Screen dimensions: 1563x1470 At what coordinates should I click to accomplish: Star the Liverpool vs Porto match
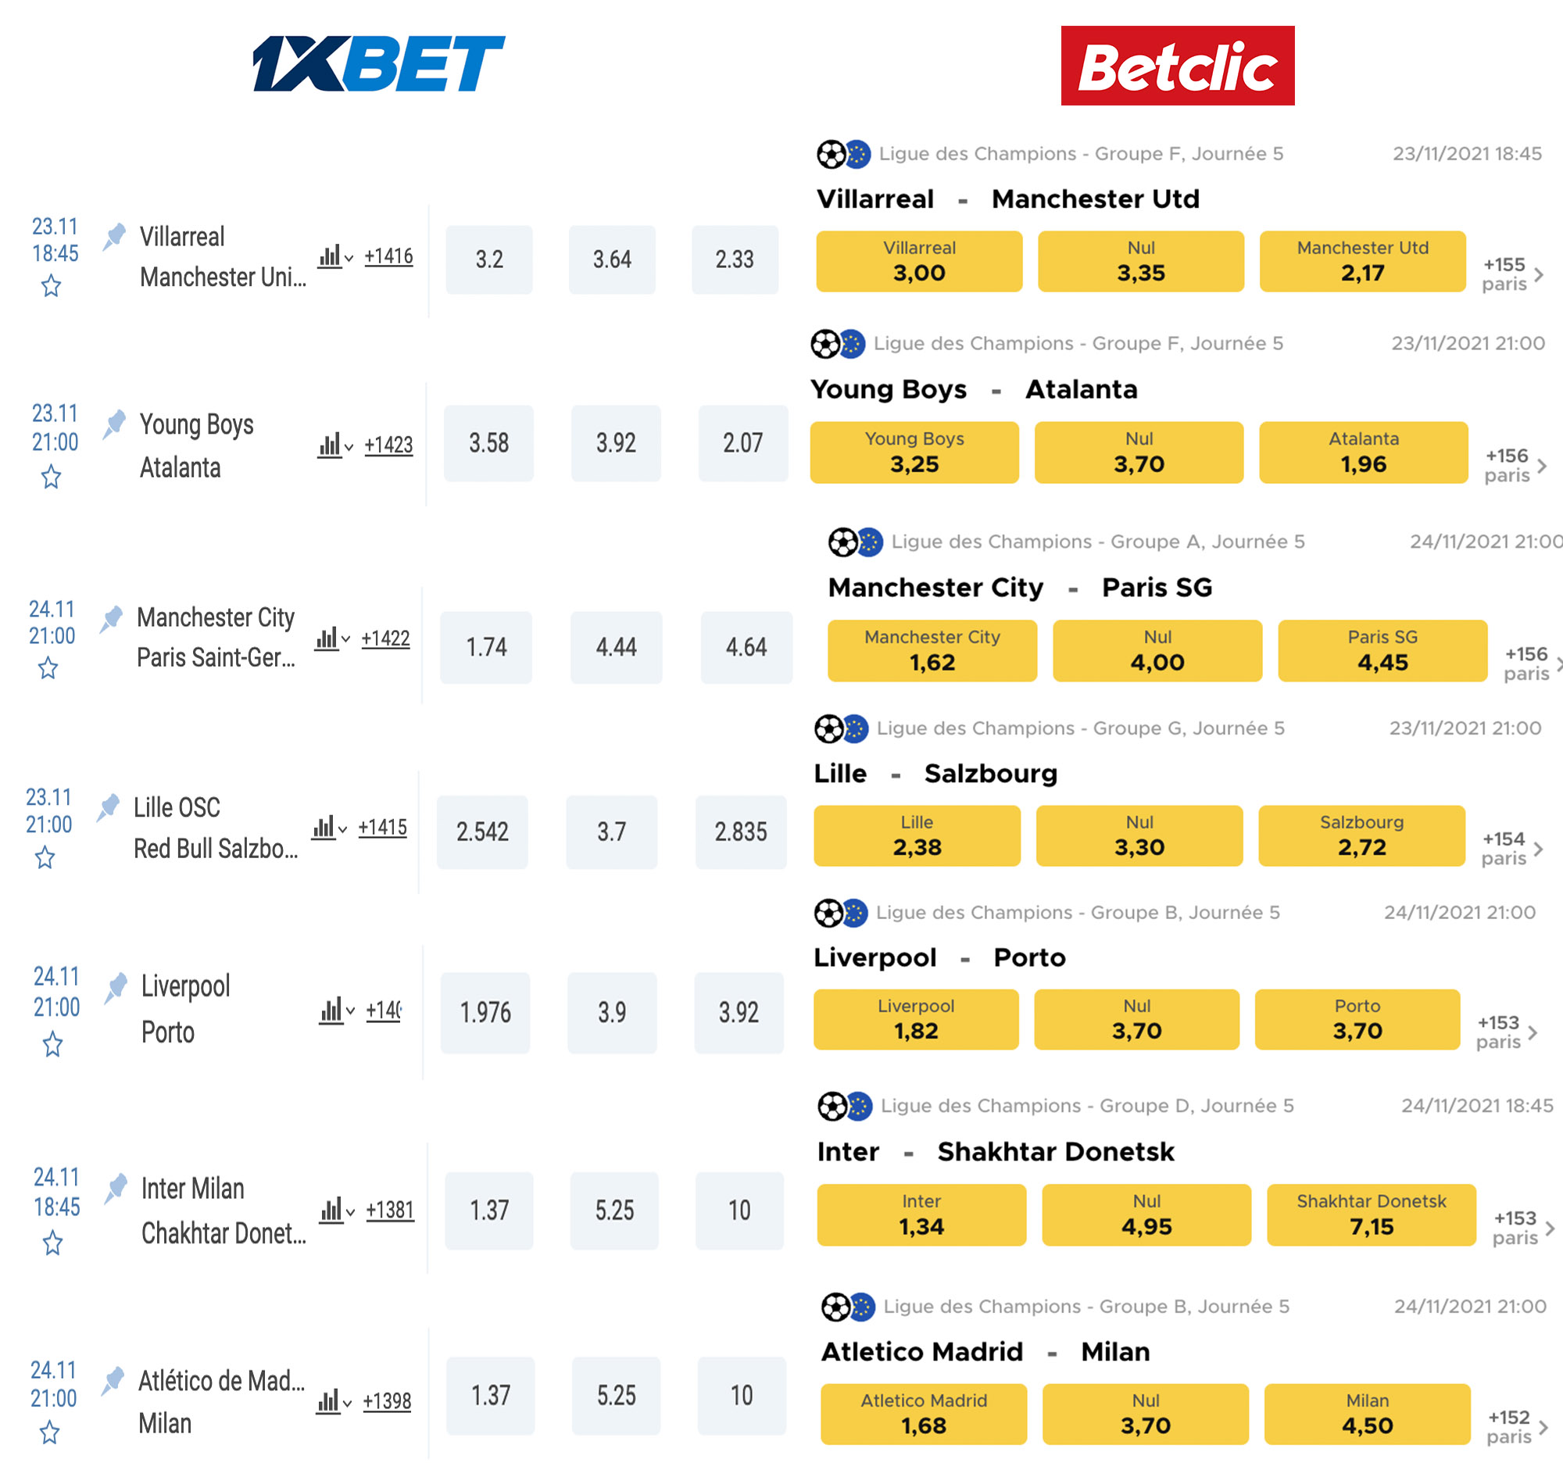(52, 1045)
